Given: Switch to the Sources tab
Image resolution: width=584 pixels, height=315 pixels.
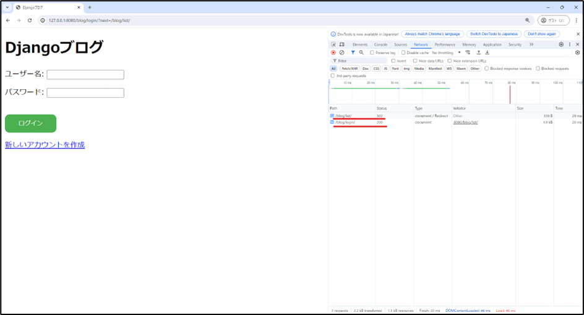Looking at the screenshot, I should point(400,45).
